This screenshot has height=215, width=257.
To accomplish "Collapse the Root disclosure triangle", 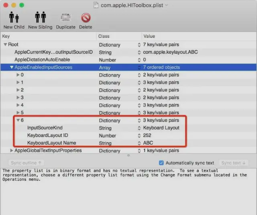I will tap(5, 45).
